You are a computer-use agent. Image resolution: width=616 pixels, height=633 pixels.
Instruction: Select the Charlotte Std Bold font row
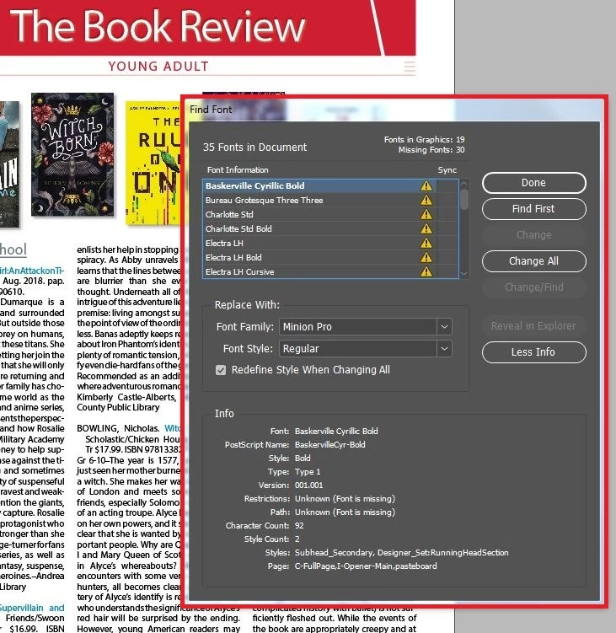click(x=330, y=229)
